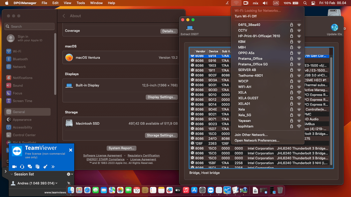Viewport: 351px width, 197px height.
Task: Open the File menu
Action: [44, 3]
